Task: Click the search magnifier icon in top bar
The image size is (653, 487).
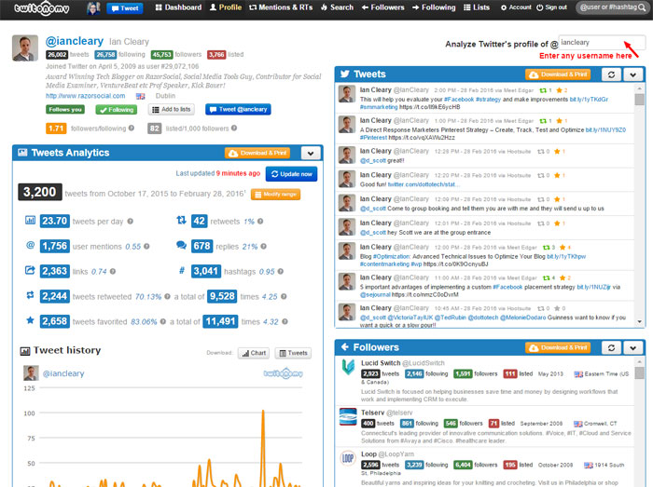Action: click(642, 7)
